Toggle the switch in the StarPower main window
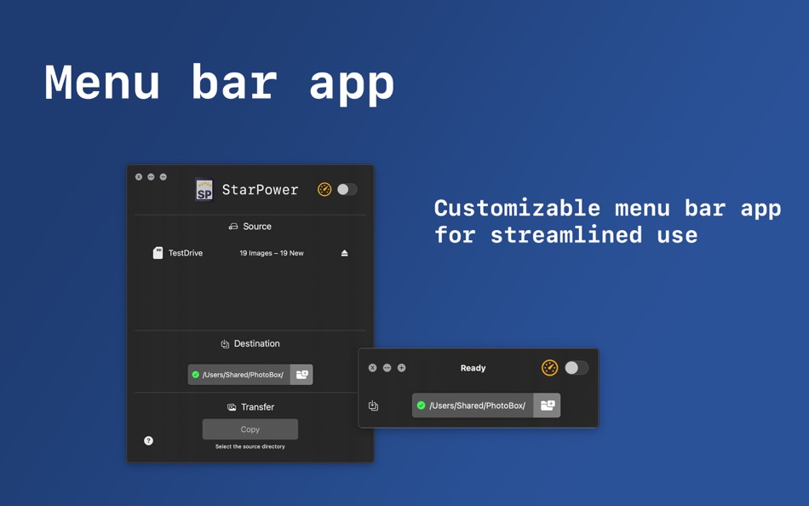809x506 pixels. click(347, 189)
